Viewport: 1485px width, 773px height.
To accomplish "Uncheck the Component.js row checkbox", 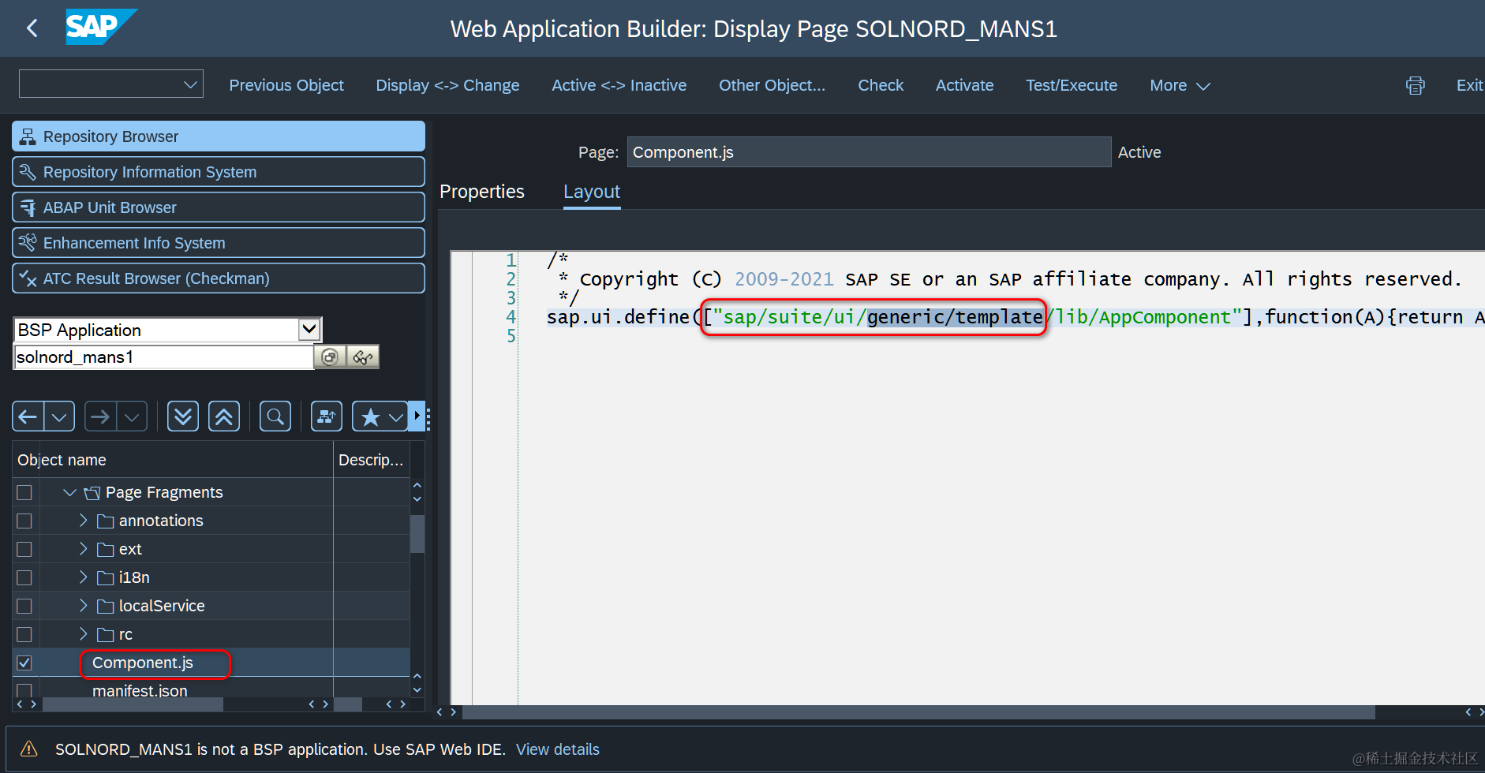I will (24, 663).
